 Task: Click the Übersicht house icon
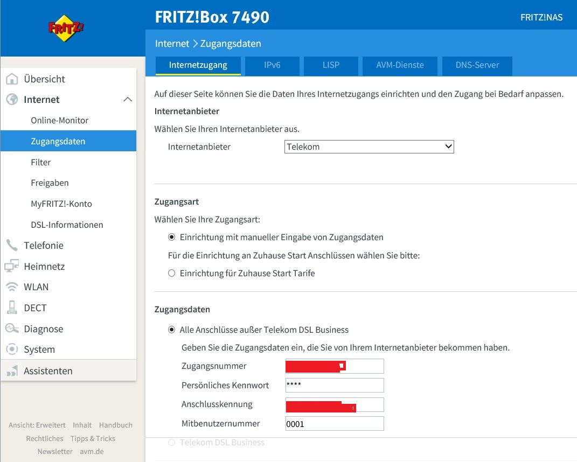[12, 79]
